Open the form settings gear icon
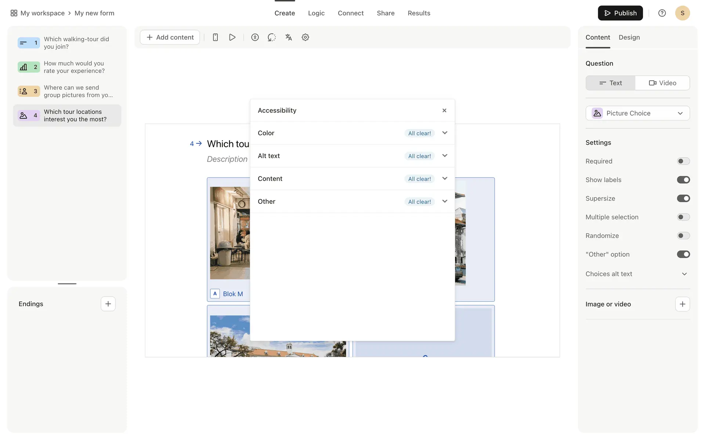The image size is (705, 440). tap(305, 37)
